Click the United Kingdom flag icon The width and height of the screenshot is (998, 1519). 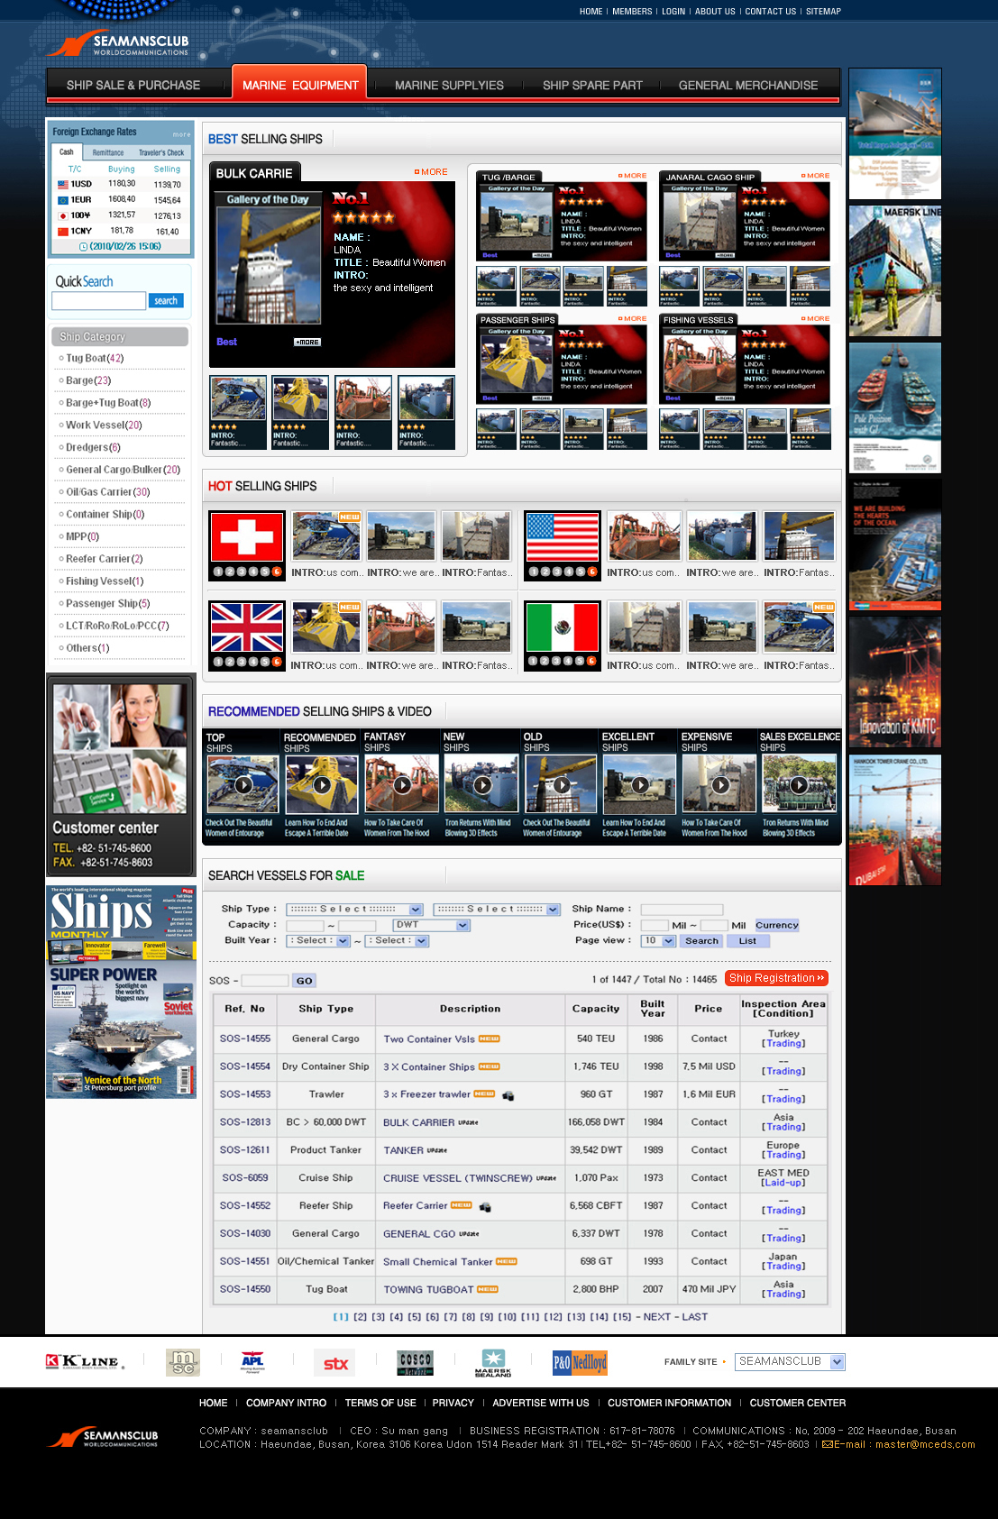tap(246, 627)
